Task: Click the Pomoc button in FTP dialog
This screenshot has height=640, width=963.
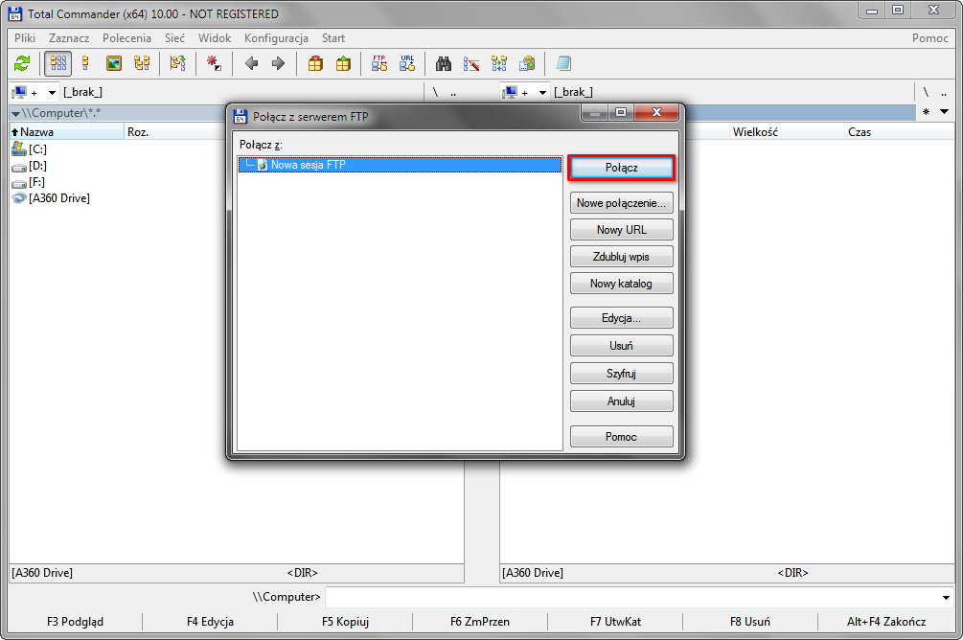Action: tap(622, 437)
